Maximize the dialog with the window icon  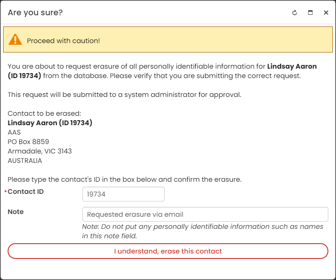coord(310,13)
